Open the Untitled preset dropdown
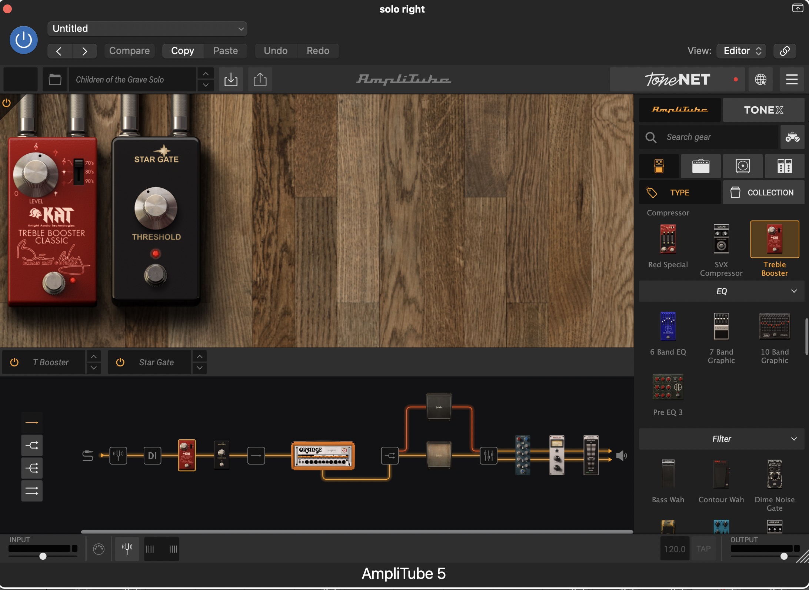 click(x=147, y=29)
